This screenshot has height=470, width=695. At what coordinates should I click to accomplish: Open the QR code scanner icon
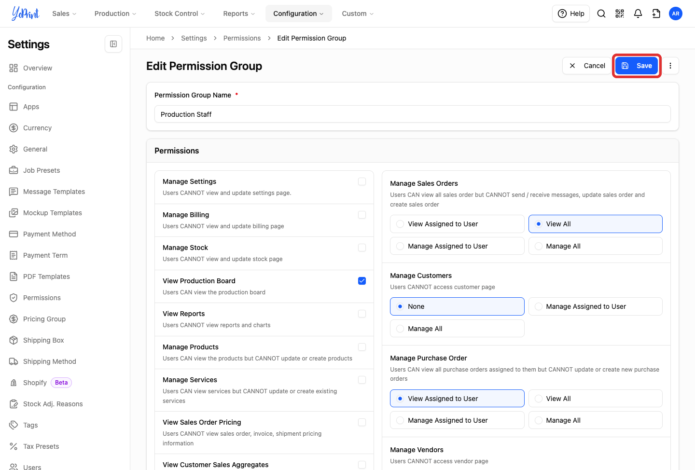click(x=620, y=14)
